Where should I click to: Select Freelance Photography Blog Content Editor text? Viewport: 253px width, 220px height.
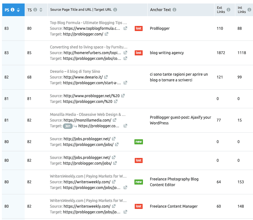pos(174,182)
